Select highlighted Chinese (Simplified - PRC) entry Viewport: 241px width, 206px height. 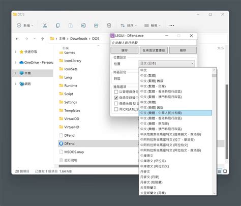point(175,113)
